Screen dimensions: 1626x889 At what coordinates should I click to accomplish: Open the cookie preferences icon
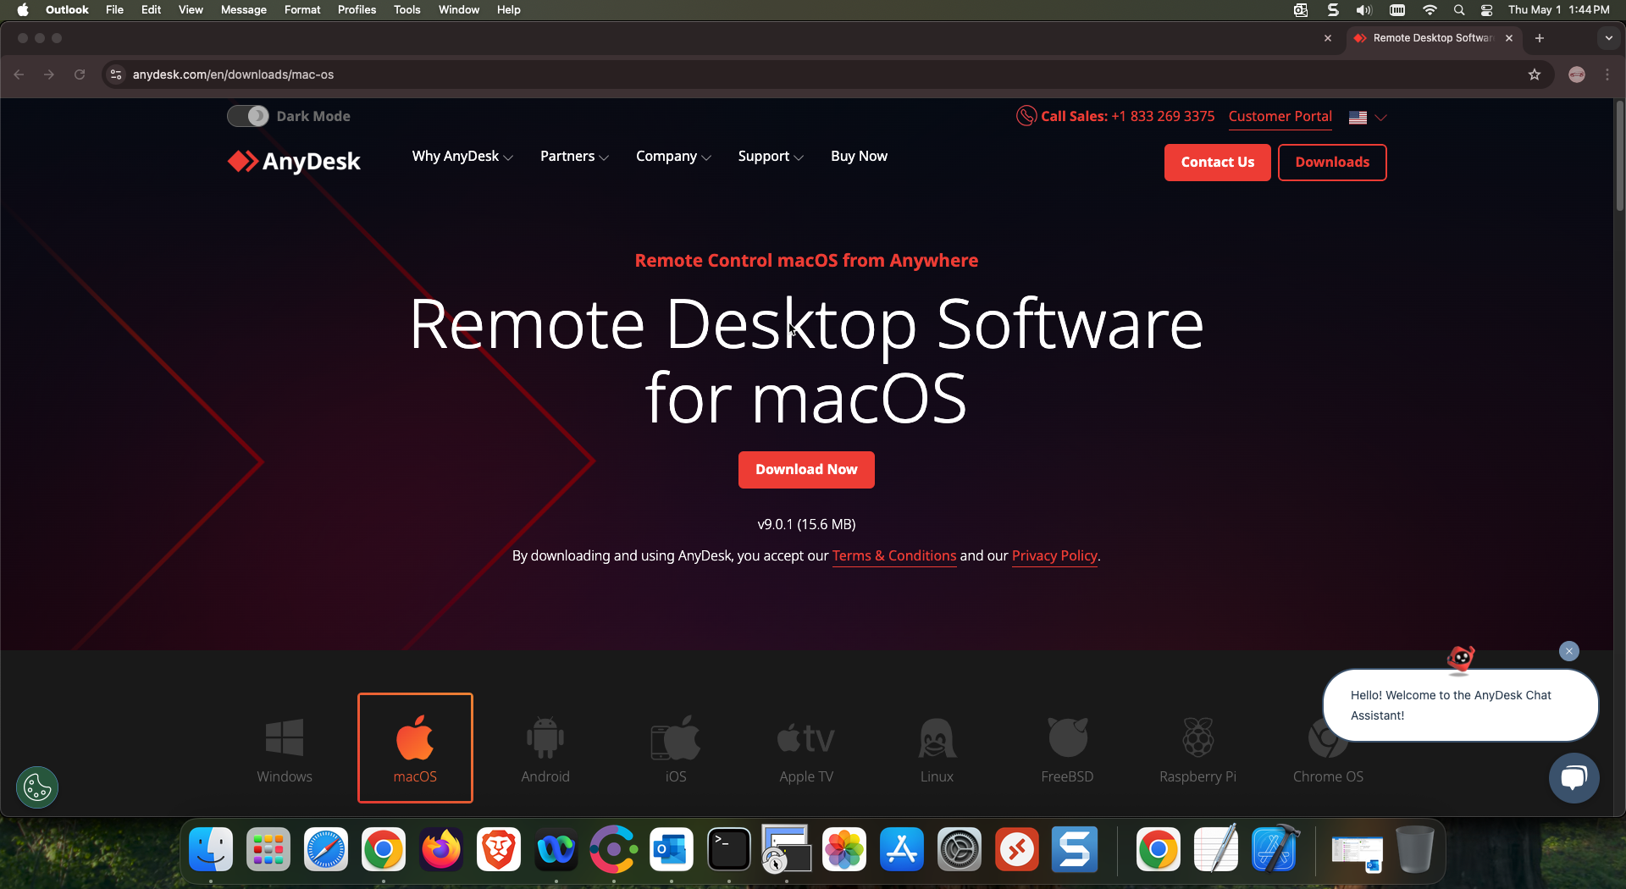[37, 787]
